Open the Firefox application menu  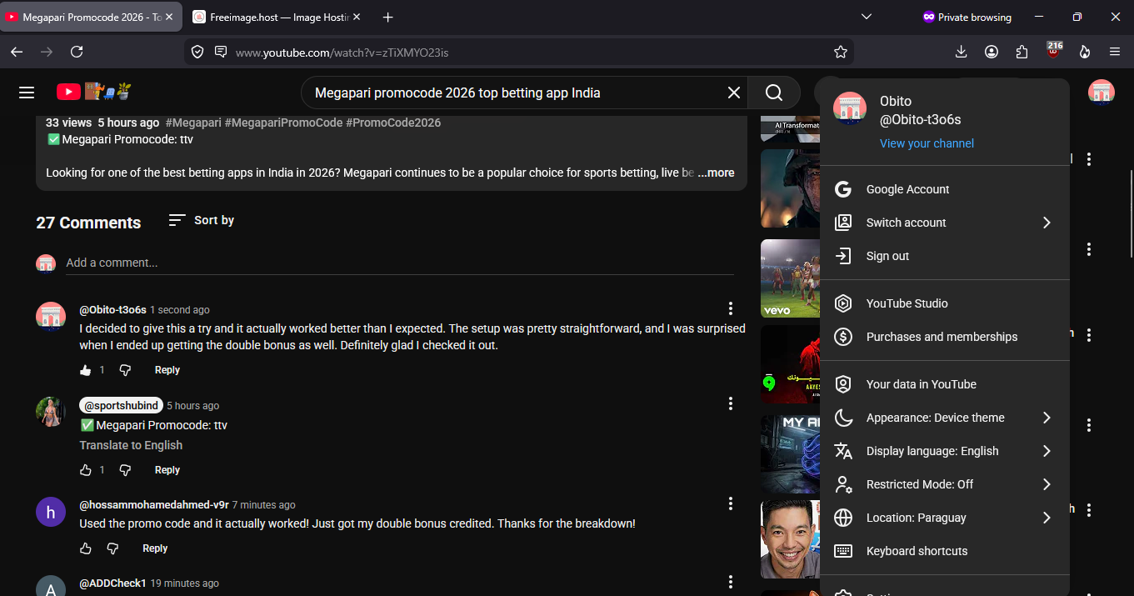pyautogui.click(x=1115, y=52)
